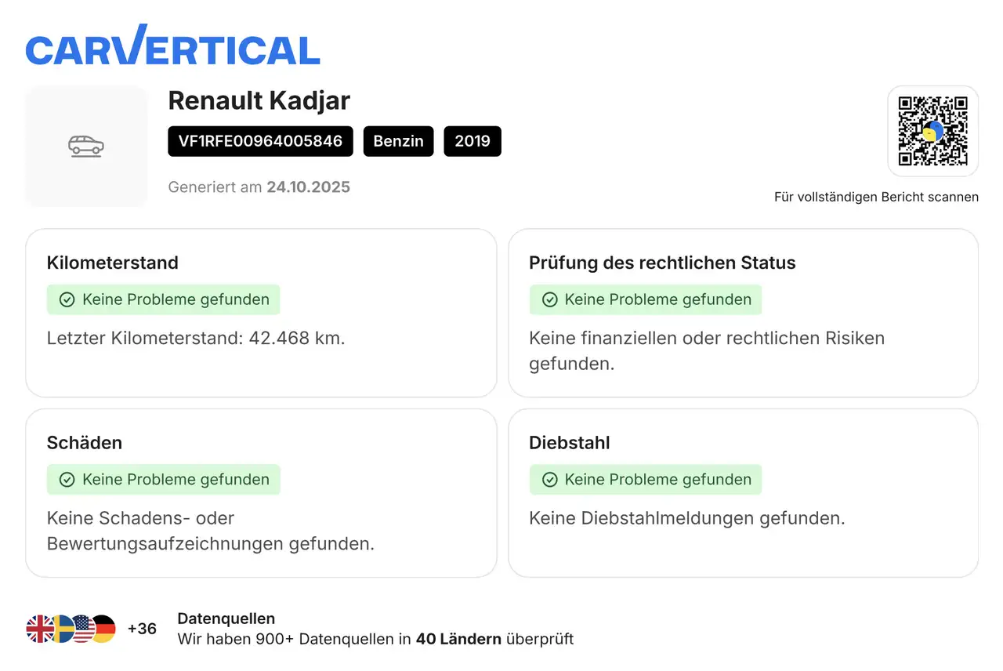Select the VIN badge VF1RFE00964005846
The width and height of the screenshot is (1003, 671).
[260, 141]
